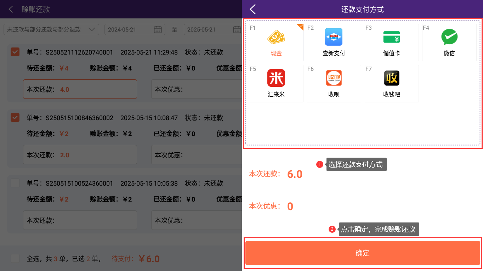Uncheck order S250515100846360002 checkbox
483x271 pixels.
(x=15, y=117)
